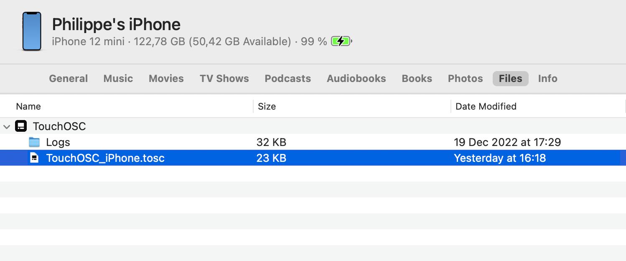Collapse the TouchOSC app group

coord(7,126)
